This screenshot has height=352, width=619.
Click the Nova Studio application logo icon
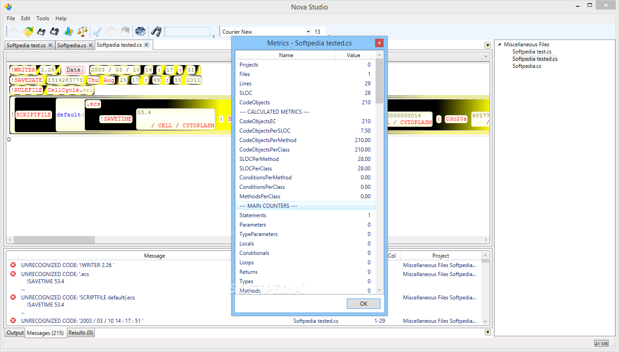8,7
